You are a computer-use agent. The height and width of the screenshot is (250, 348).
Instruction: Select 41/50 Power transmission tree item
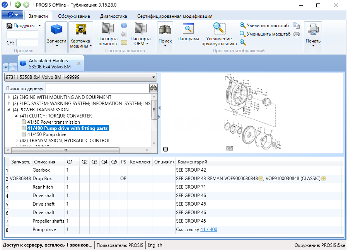53,122
